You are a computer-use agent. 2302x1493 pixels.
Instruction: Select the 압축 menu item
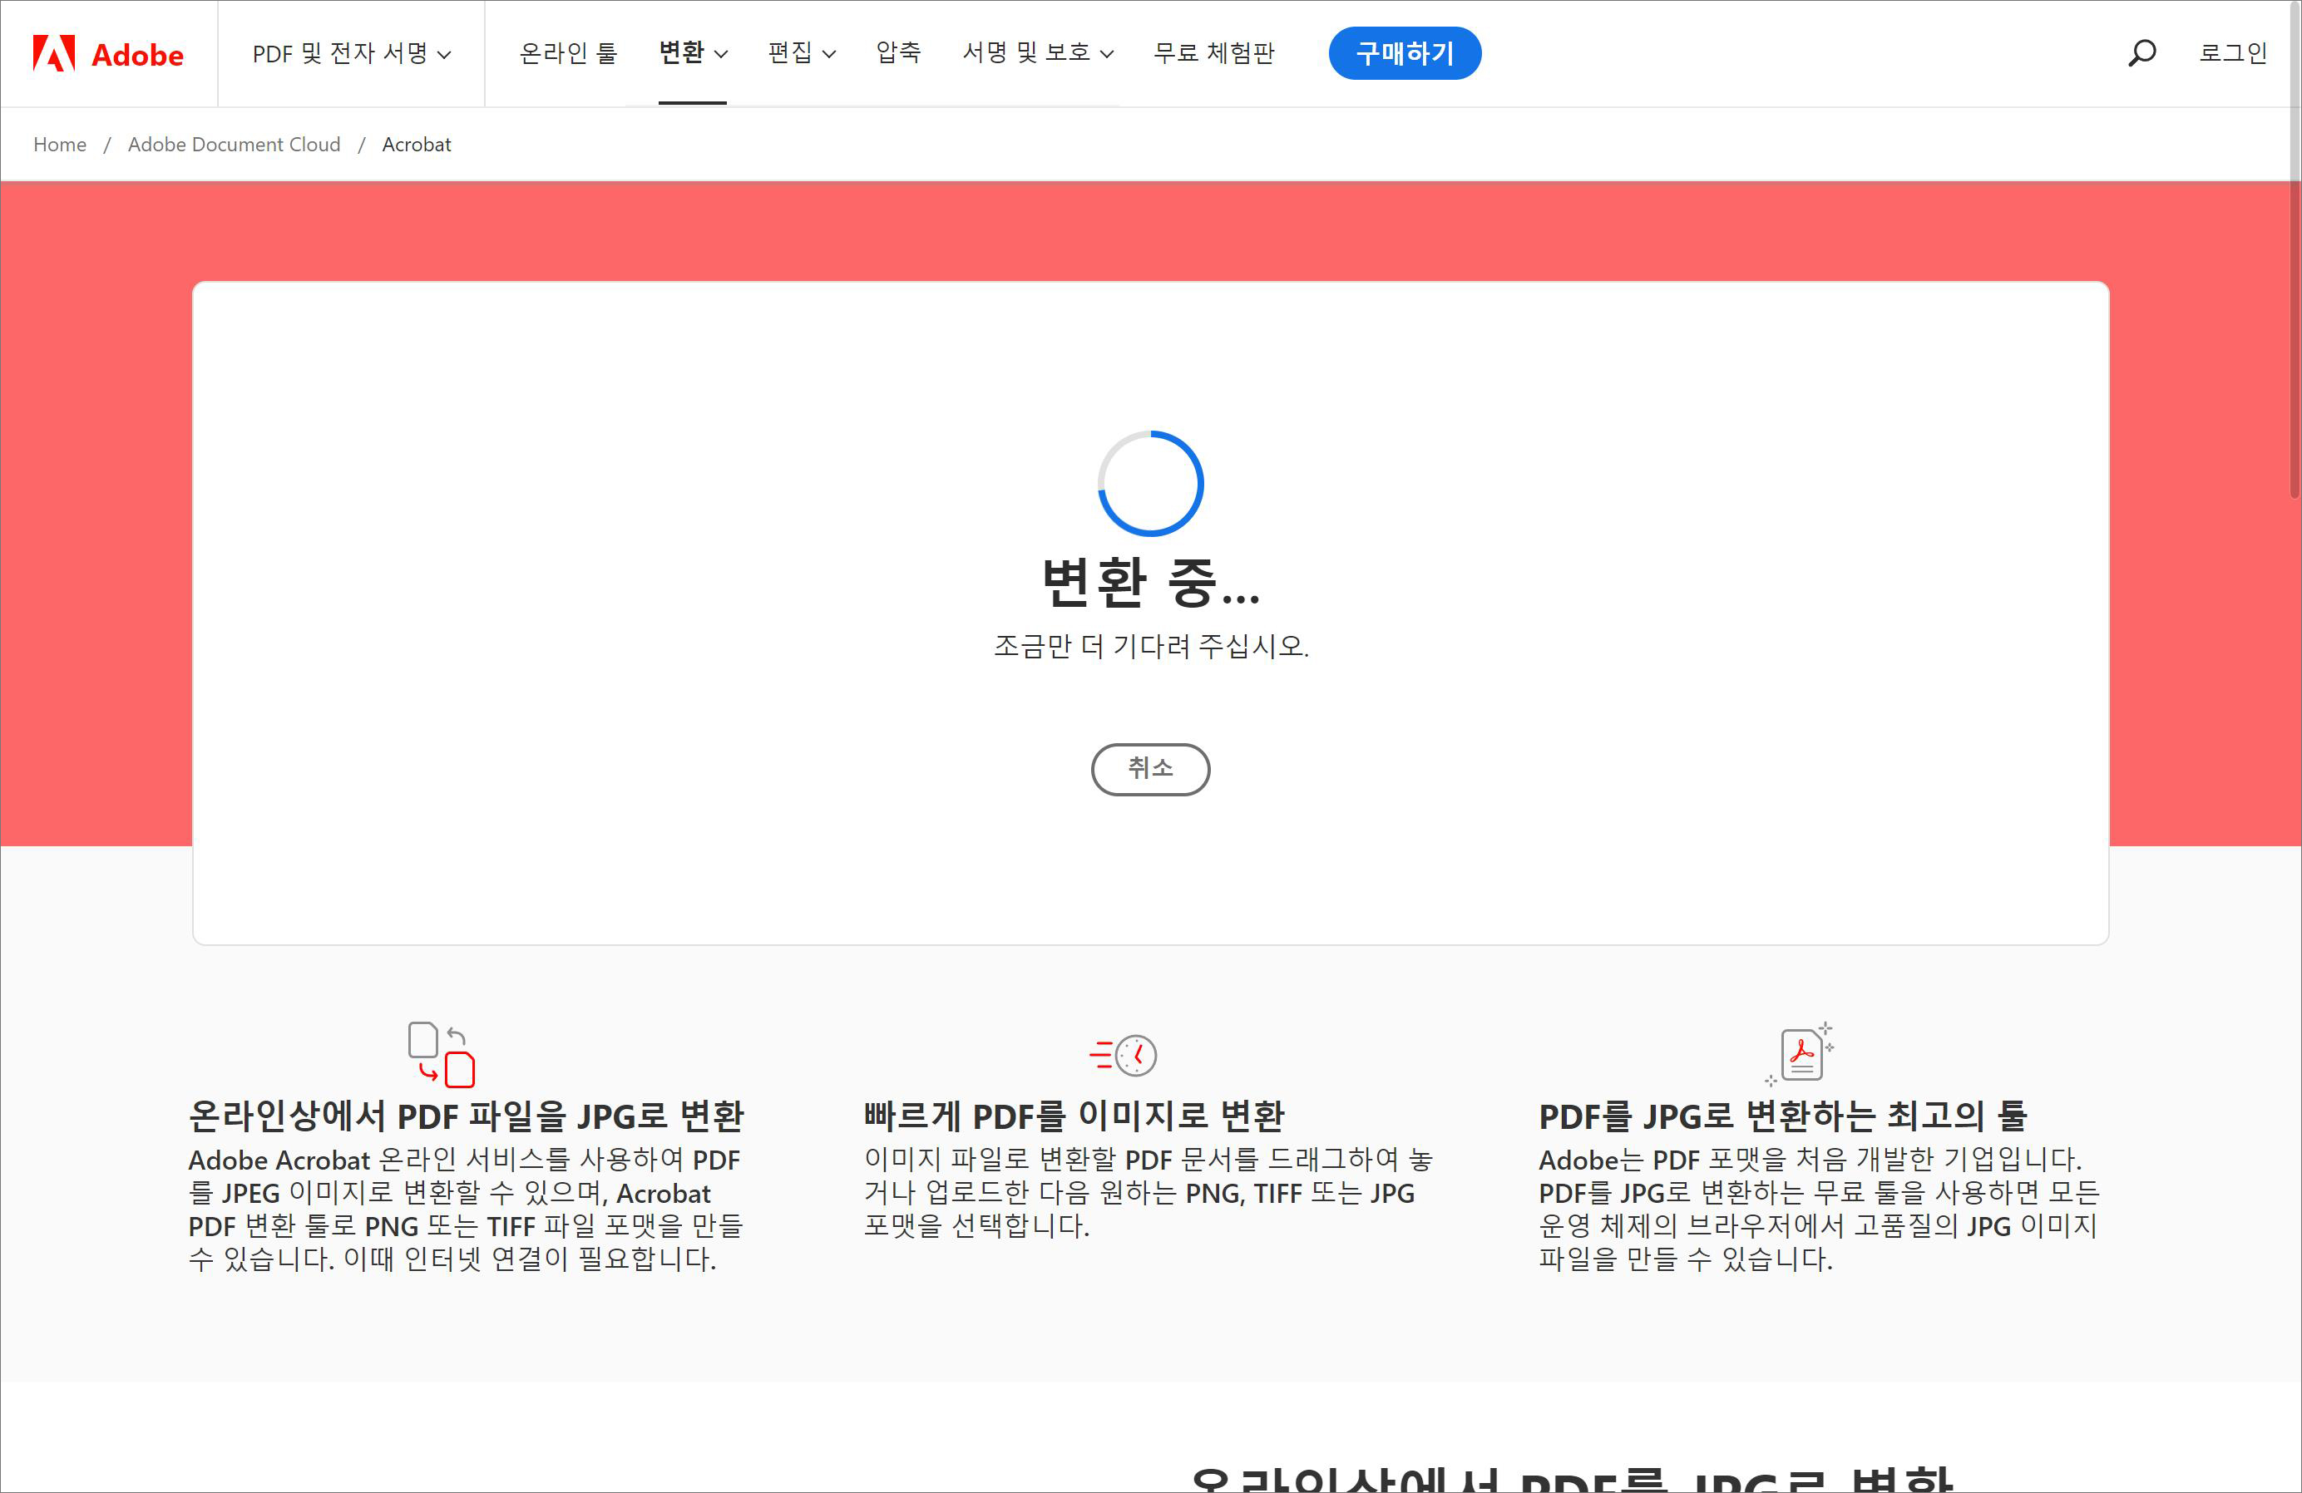pyautogui.click(x=898, y=53)
